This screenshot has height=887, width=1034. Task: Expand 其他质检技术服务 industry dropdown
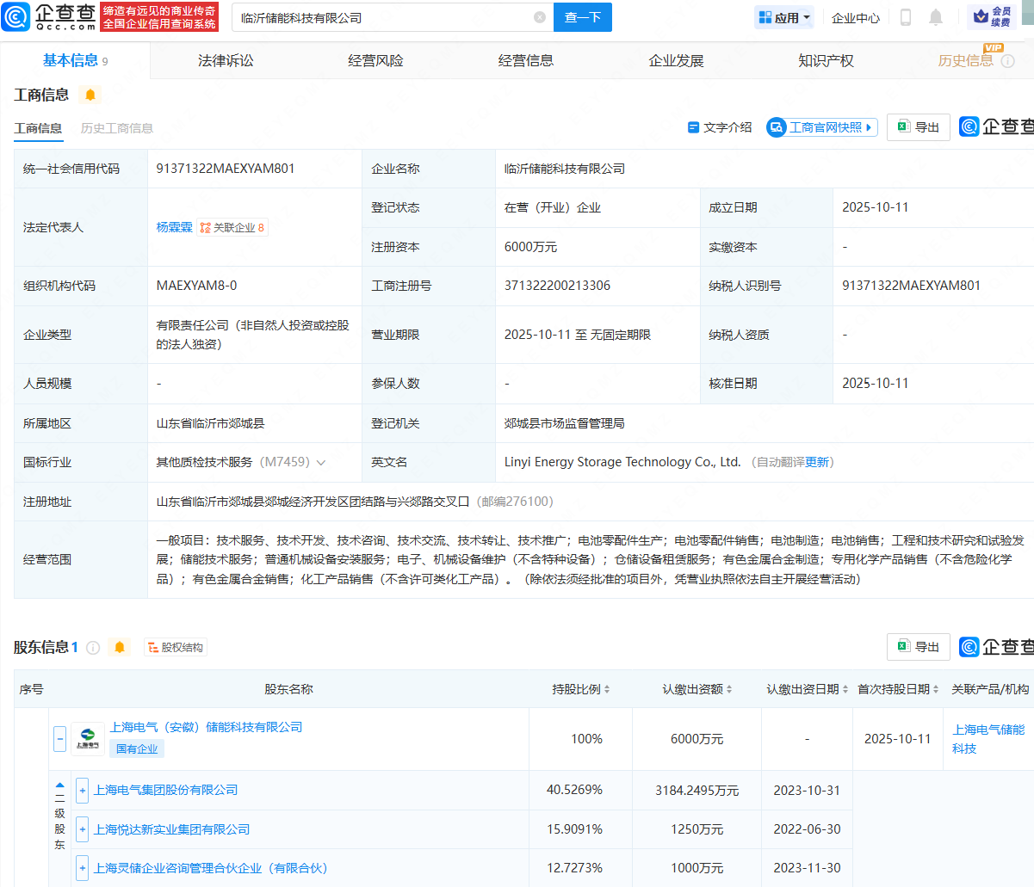coord(321,463)
